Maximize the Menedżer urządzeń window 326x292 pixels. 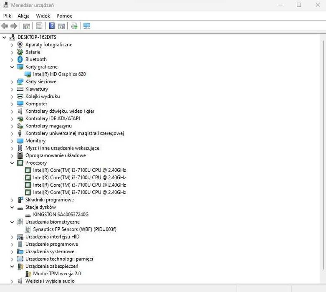[299, 5]
